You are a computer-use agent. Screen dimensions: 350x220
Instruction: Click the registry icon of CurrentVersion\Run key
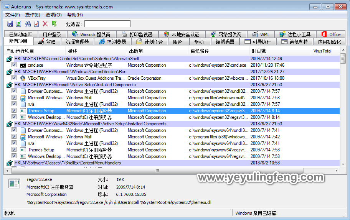[x=9, y=72]
